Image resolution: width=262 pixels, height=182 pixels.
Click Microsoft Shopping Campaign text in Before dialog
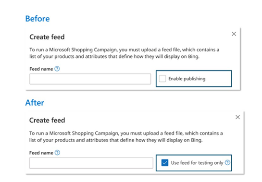point(82,50)
